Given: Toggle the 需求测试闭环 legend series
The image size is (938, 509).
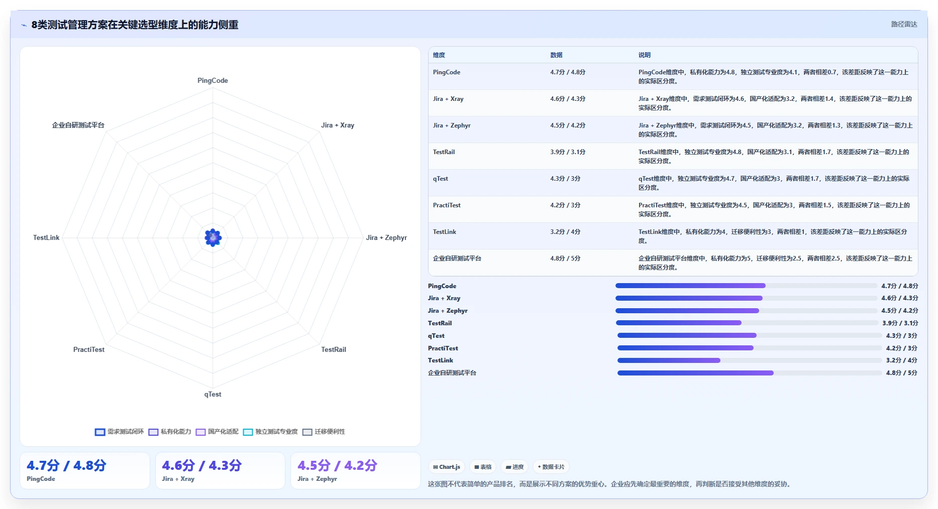Looking at the screenshot, I should 120,432.
